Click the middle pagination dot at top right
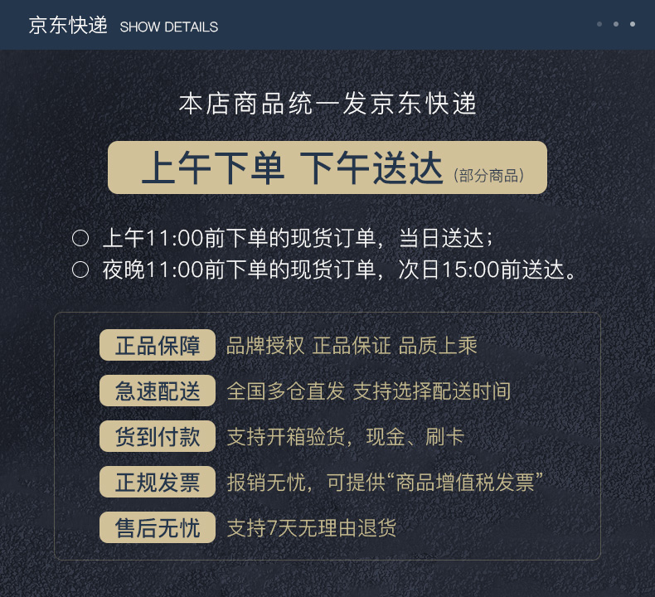 [616, 24]
